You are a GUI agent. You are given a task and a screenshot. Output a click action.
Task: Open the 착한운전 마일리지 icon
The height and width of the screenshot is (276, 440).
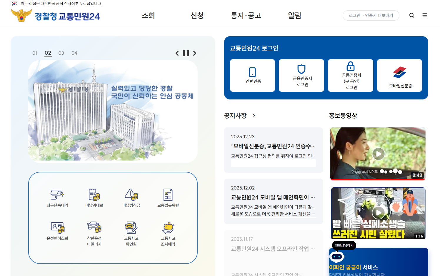click(94, 234)
